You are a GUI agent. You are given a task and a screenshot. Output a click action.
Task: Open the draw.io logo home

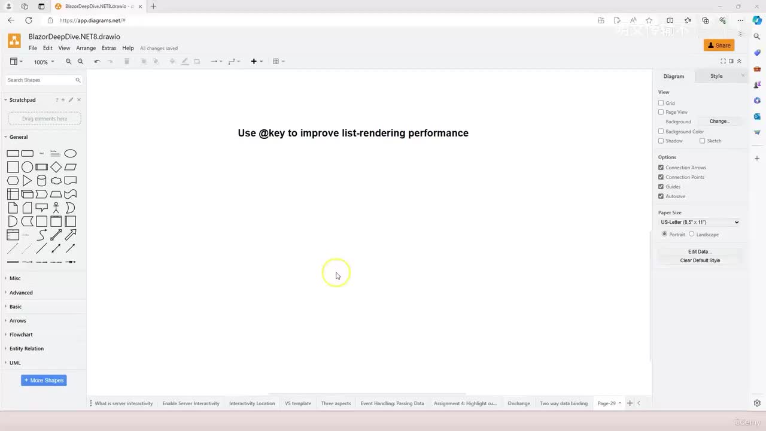[x=14, y=41]
